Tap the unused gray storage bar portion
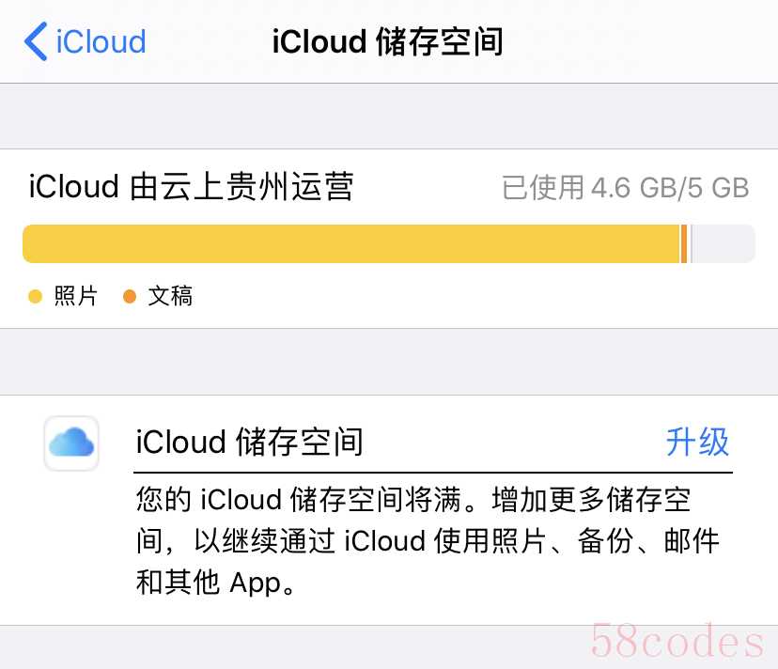The width and height of the screenshot is (778, 669). [723, 243]
